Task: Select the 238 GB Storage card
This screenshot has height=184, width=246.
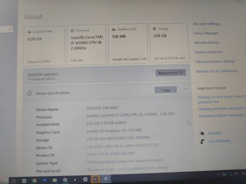Action: coord(169,43)
